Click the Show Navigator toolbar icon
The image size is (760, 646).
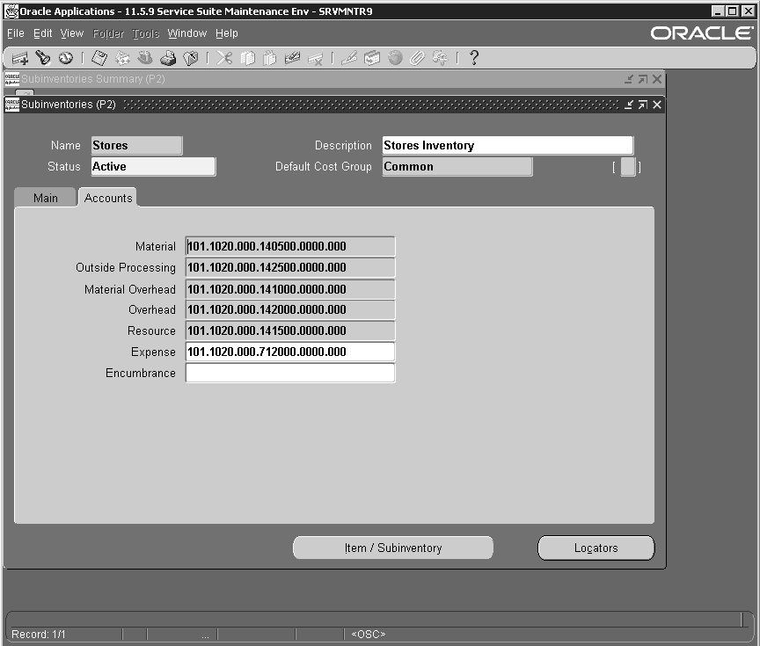[66, 58]
